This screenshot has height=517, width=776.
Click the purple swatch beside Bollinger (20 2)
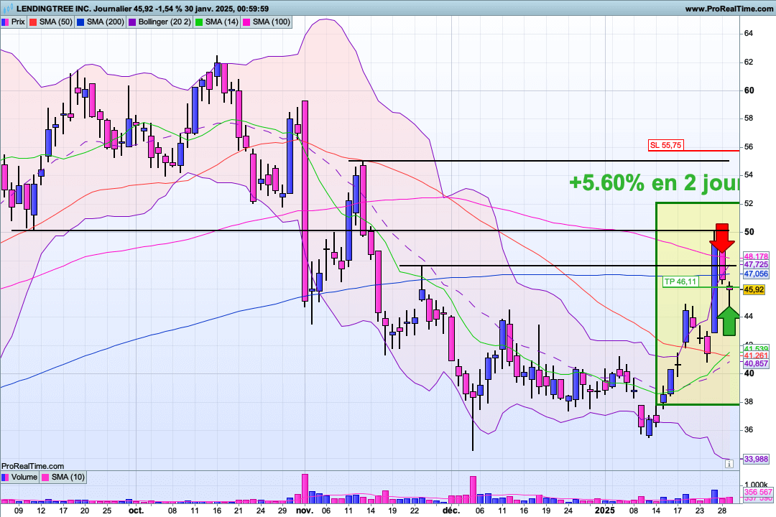pyautogui.click(x=132, y=22)
